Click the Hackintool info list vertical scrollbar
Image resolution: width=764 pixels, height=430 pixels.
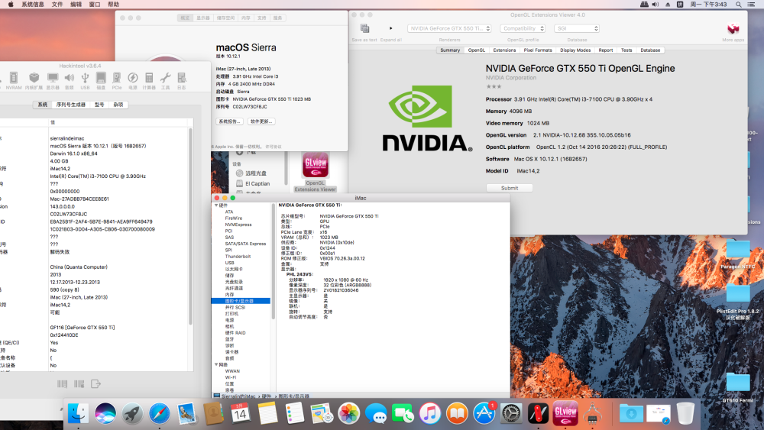[x=190, y=226]
